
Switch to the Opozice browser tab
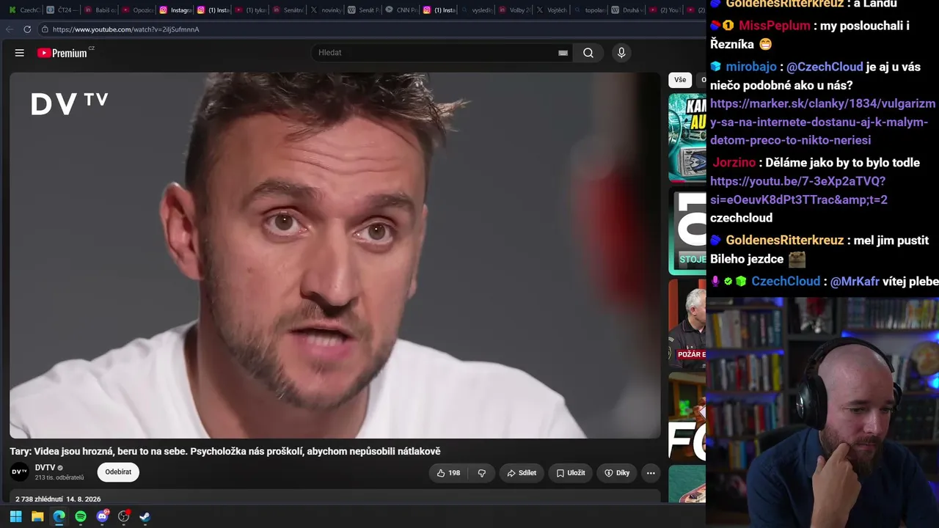[x=137, y=10]
